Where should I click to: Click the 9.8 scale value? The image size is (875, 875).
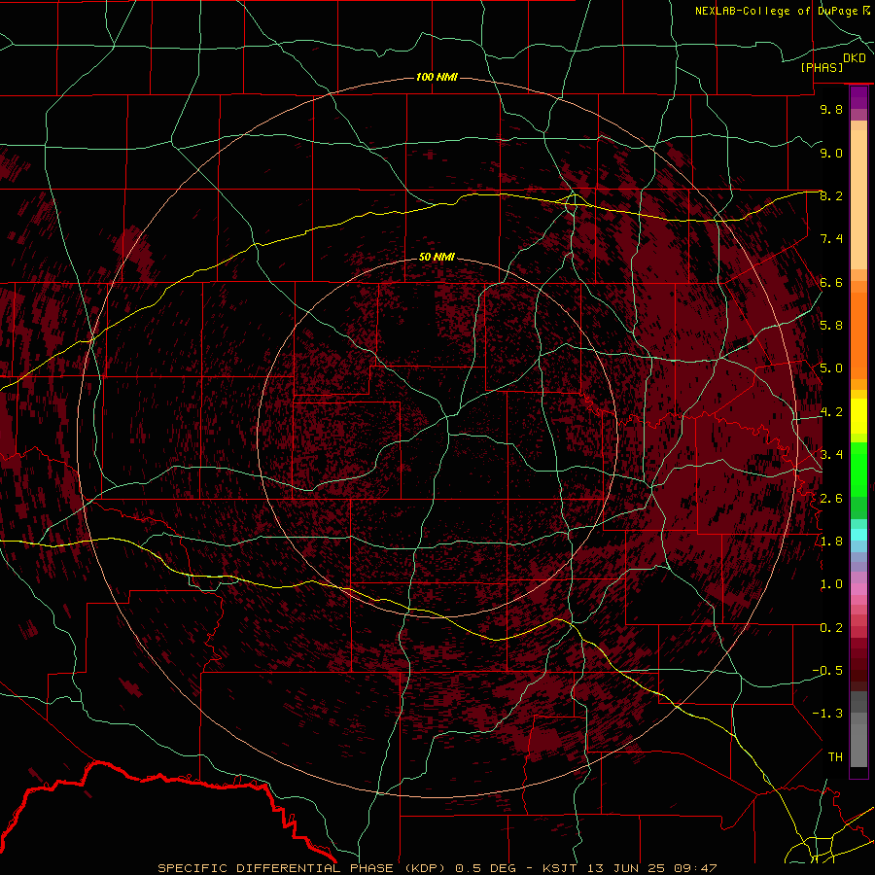(x=831, y=109)
